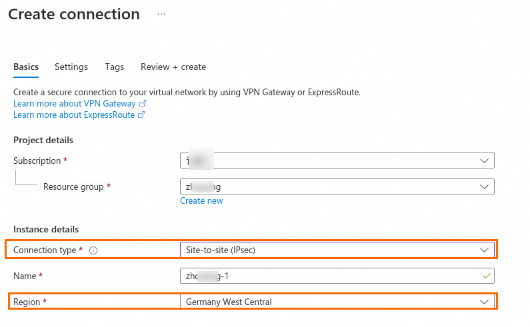
Task: Click the ellipsis next to Create connection
Action: [161, 13]
